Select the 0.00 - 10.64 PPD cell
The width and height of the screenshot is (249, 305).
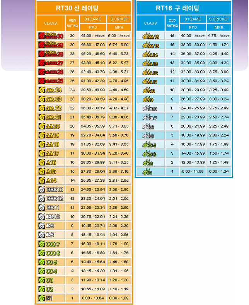point(93,298)
